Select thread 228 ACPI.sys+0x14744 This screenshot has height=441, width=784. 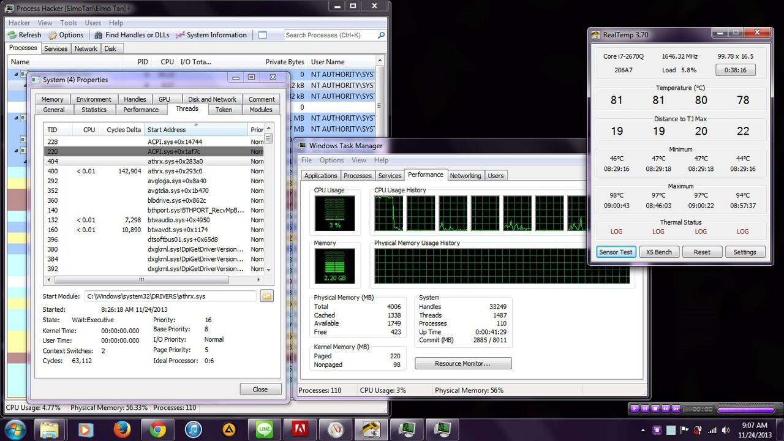(154, 141)
